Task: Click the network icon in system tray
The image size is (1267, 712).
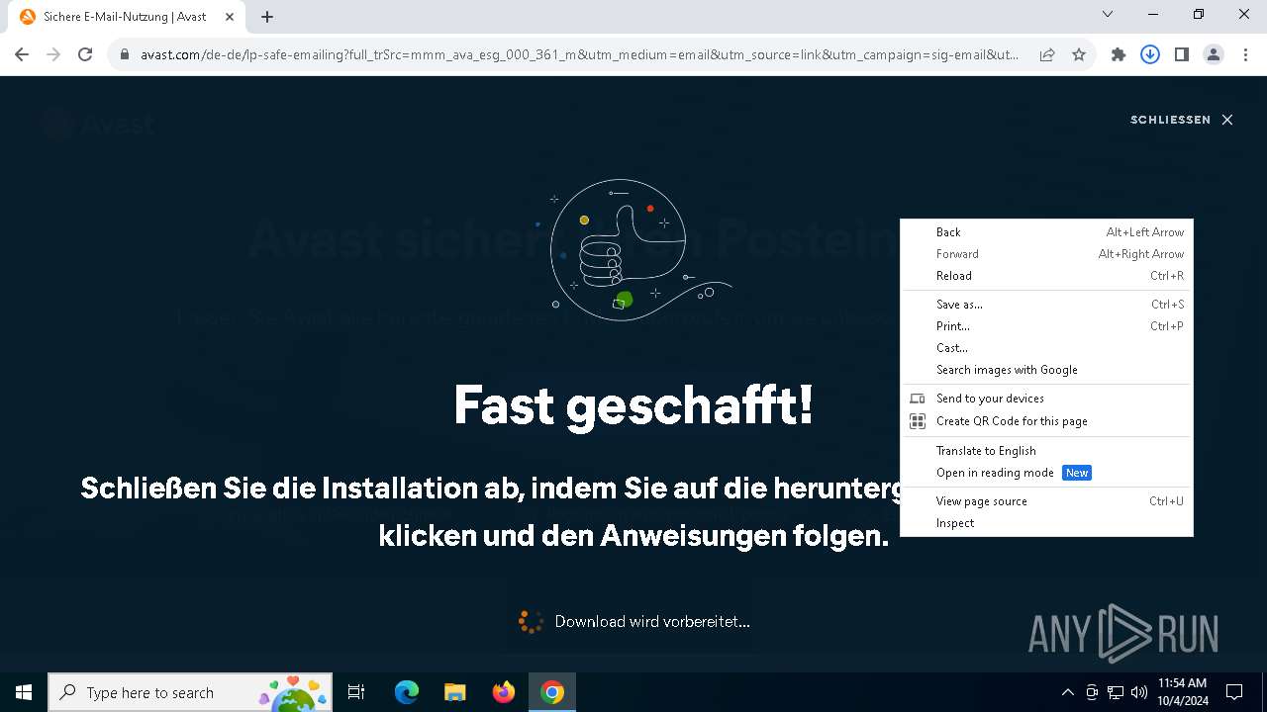Action: pos(1116,692)
